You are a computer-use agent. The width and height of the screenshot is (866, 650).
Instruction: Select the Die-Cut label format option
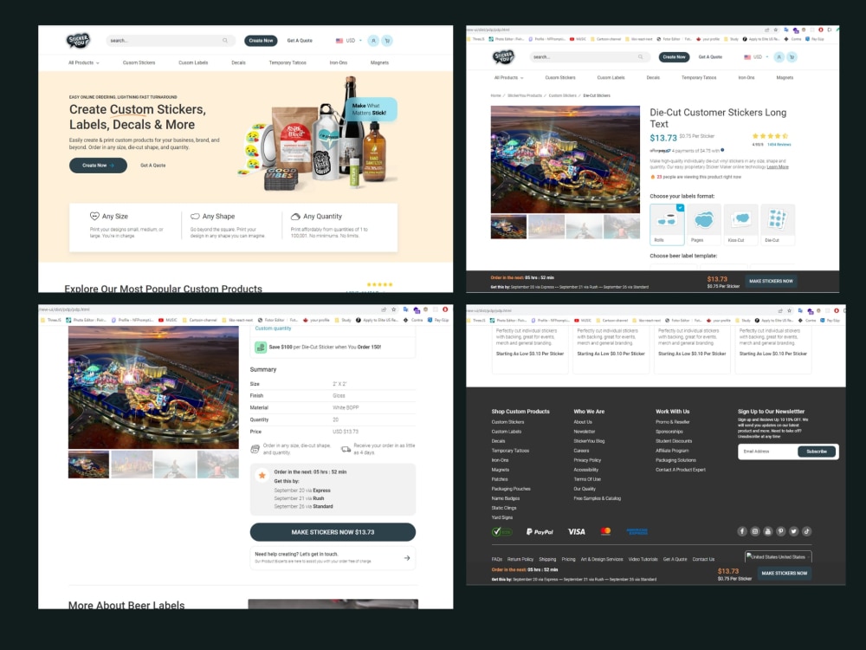[778, 224]
